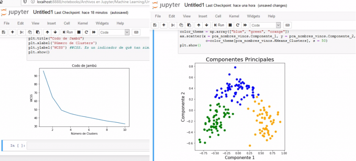Open View menu in left notebook
Image resolution: width=356 pixels, height=161 pixels.
35,23
